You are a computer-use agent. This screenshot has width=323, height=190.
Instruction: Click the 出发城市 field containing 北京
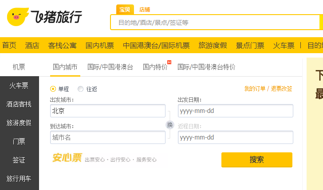tap(108, 111)
